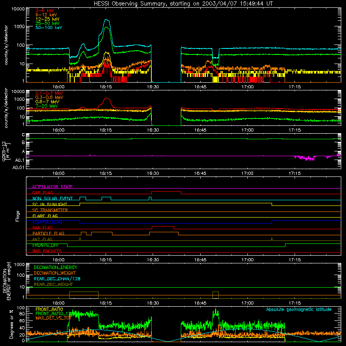The image size is (346, 346).
Task: Click the 7-20 MeV legend label
Action: [47, 106]
